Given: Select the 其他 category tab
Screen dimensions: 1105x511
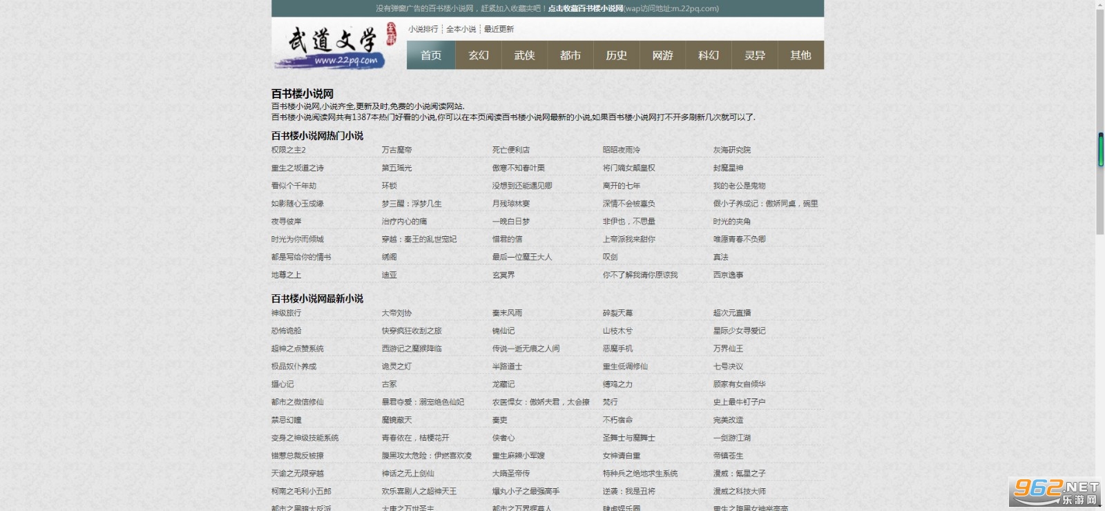Looking at the screenshot, I should (801, 55).
